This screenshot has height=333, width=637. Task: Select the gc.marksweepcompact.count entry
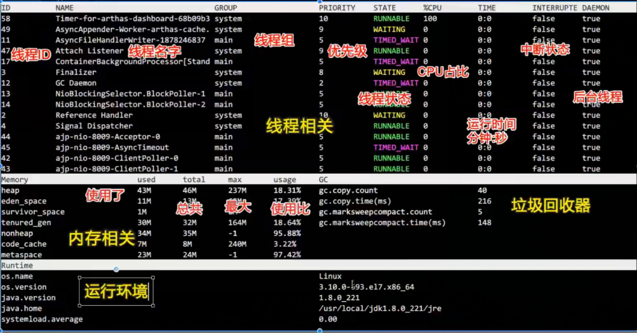tap(375, 212)
